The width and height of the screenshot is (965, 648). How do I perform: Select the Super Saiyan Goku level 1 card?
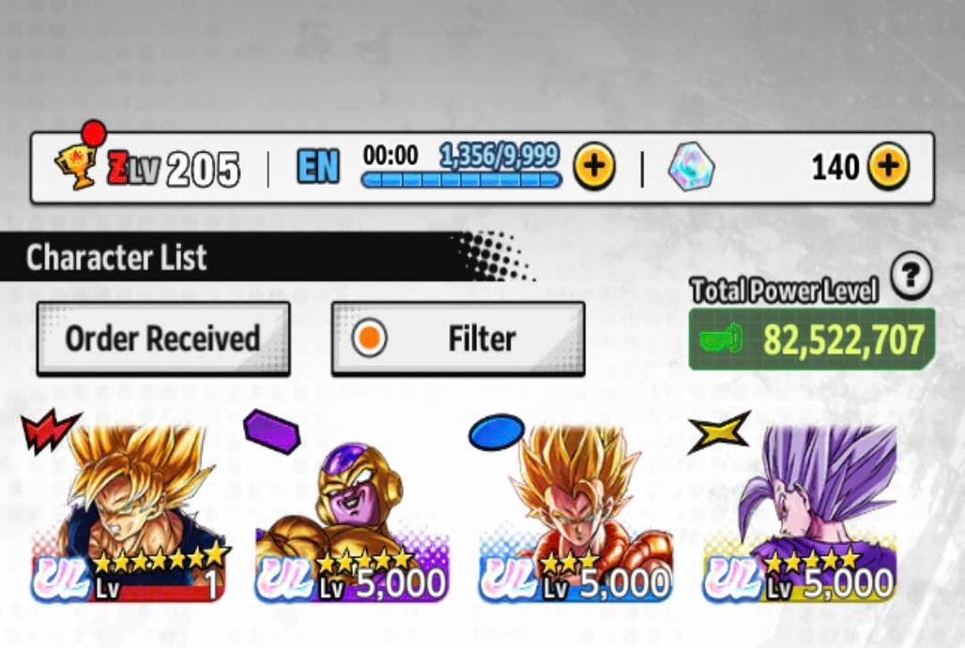130,512
